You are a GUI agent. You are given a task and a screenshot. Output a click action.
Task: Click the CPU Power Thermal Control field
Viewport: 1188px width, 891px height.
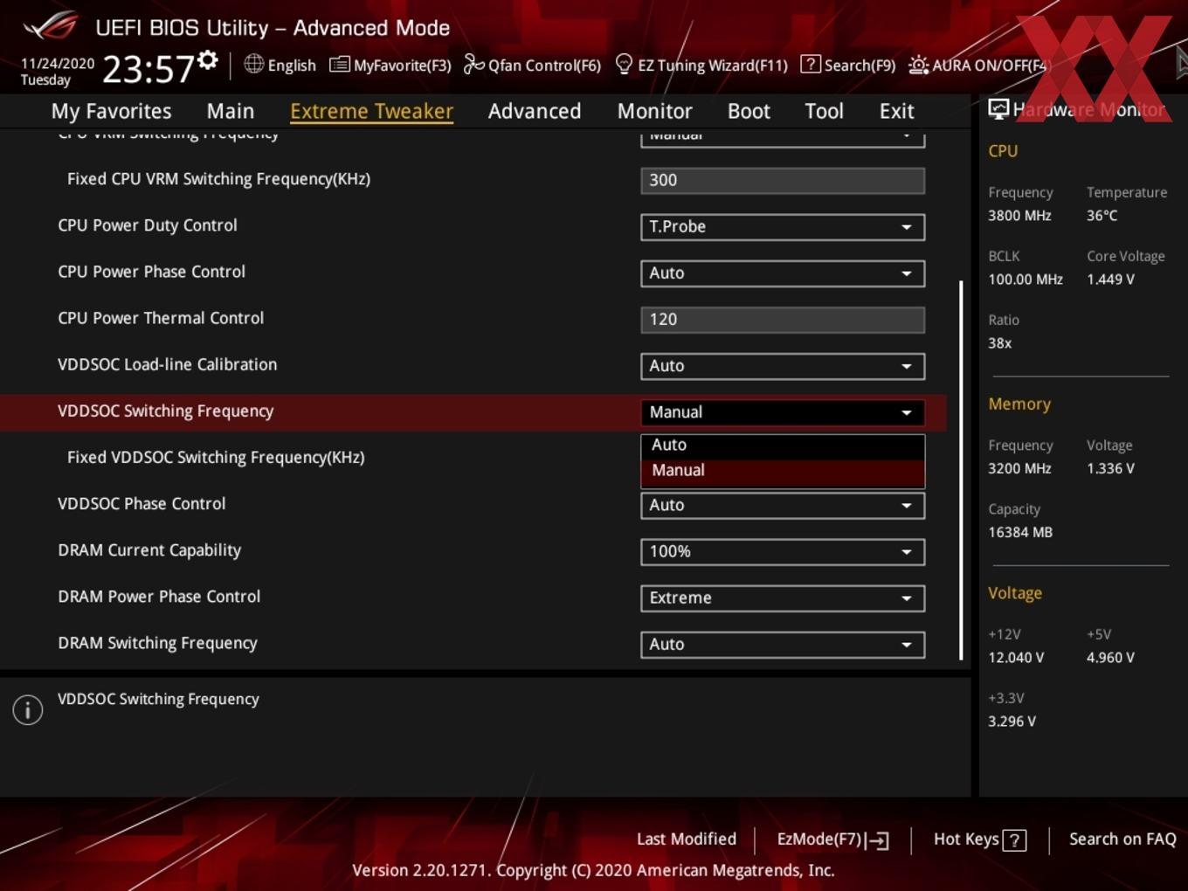coord(783,320)
